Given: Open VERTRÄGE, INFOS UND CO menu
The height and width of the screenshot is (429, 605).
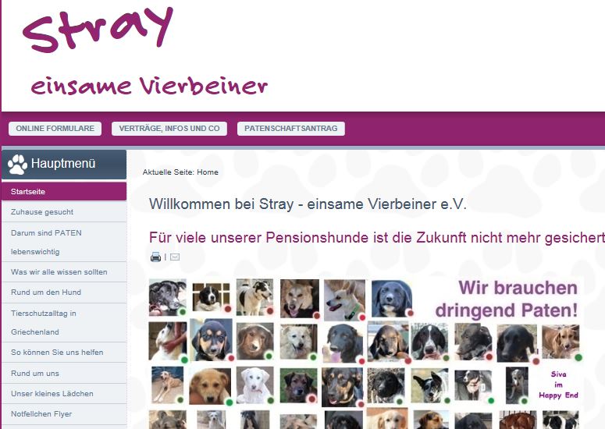Looking at the screenshot, I should [x=169, y=129].
